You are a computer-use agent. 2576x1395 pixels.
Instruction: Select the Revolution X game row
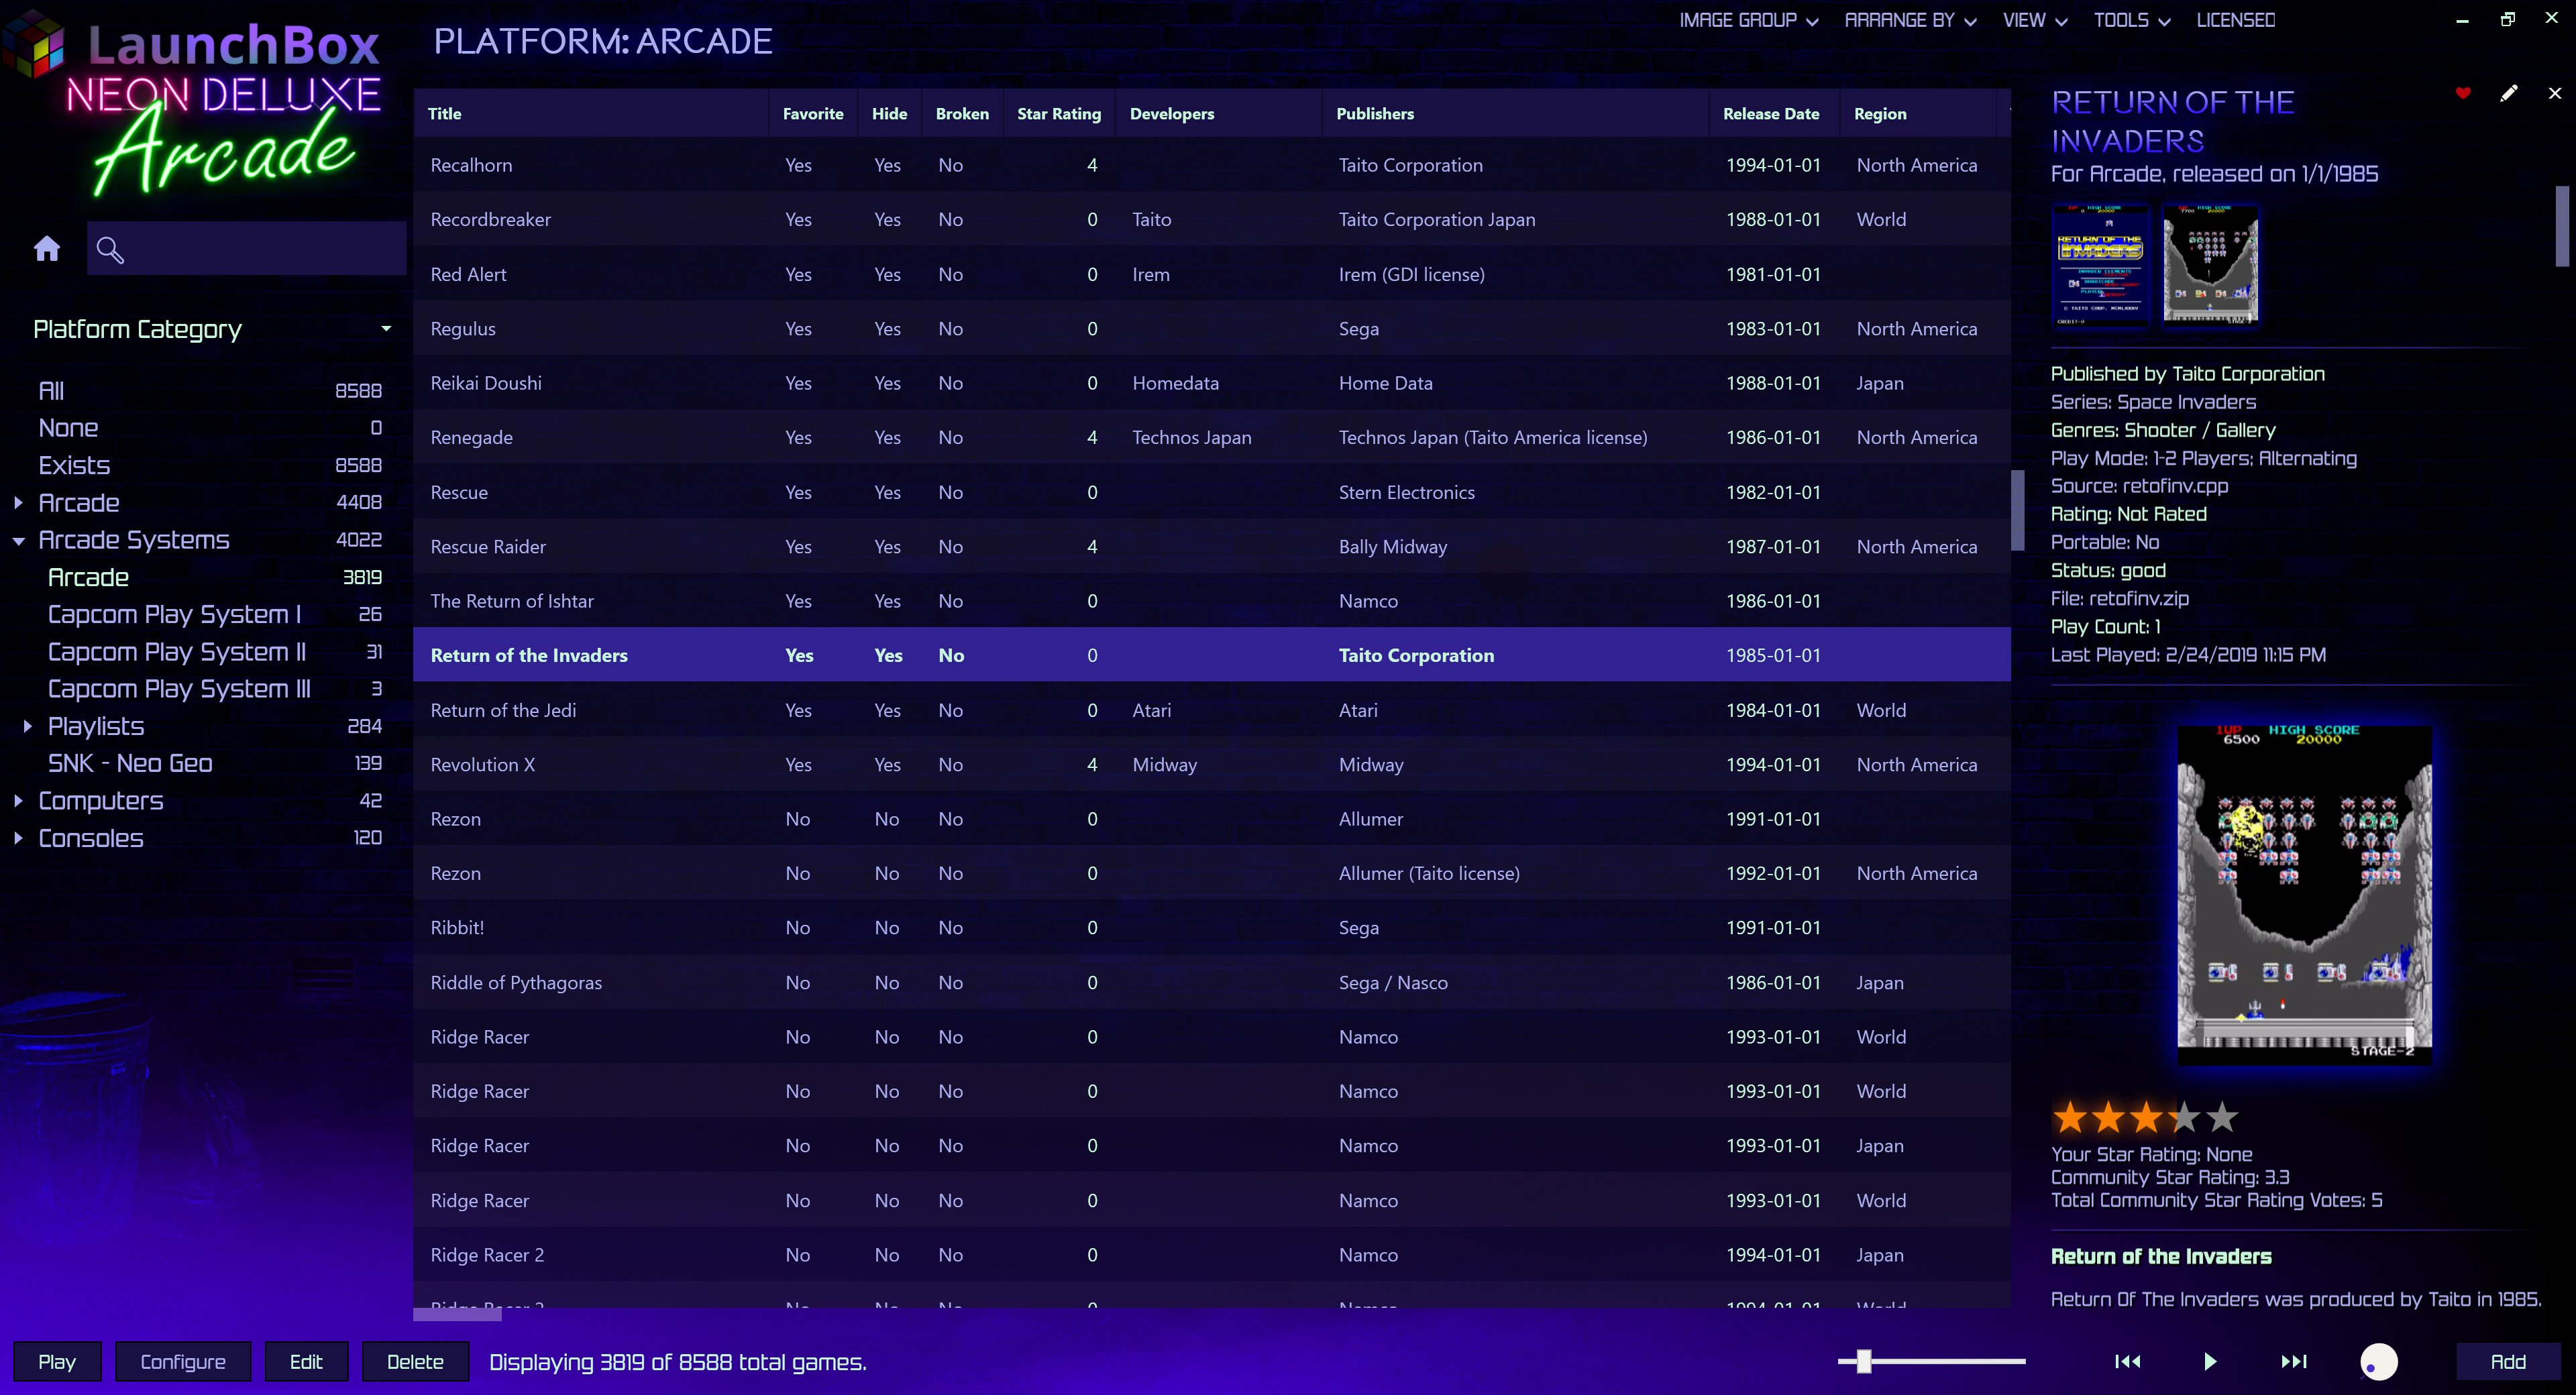1211,764
